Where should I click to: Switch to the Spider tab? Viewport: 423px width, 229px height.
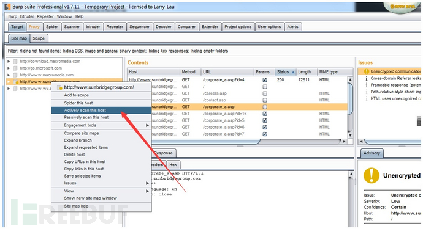click(x=51, y=27)
